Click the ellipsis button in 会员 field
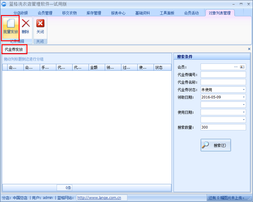This screenshot has width=253, height=202. [x=236, y=67]
